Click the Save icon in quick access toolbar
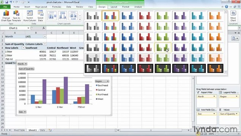This screenshot has width=241, height=136. tap(6, 2)
